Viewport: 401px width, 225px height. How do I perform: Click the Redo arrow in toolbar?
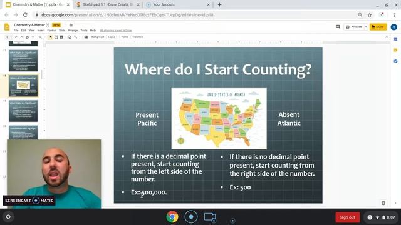22,37
